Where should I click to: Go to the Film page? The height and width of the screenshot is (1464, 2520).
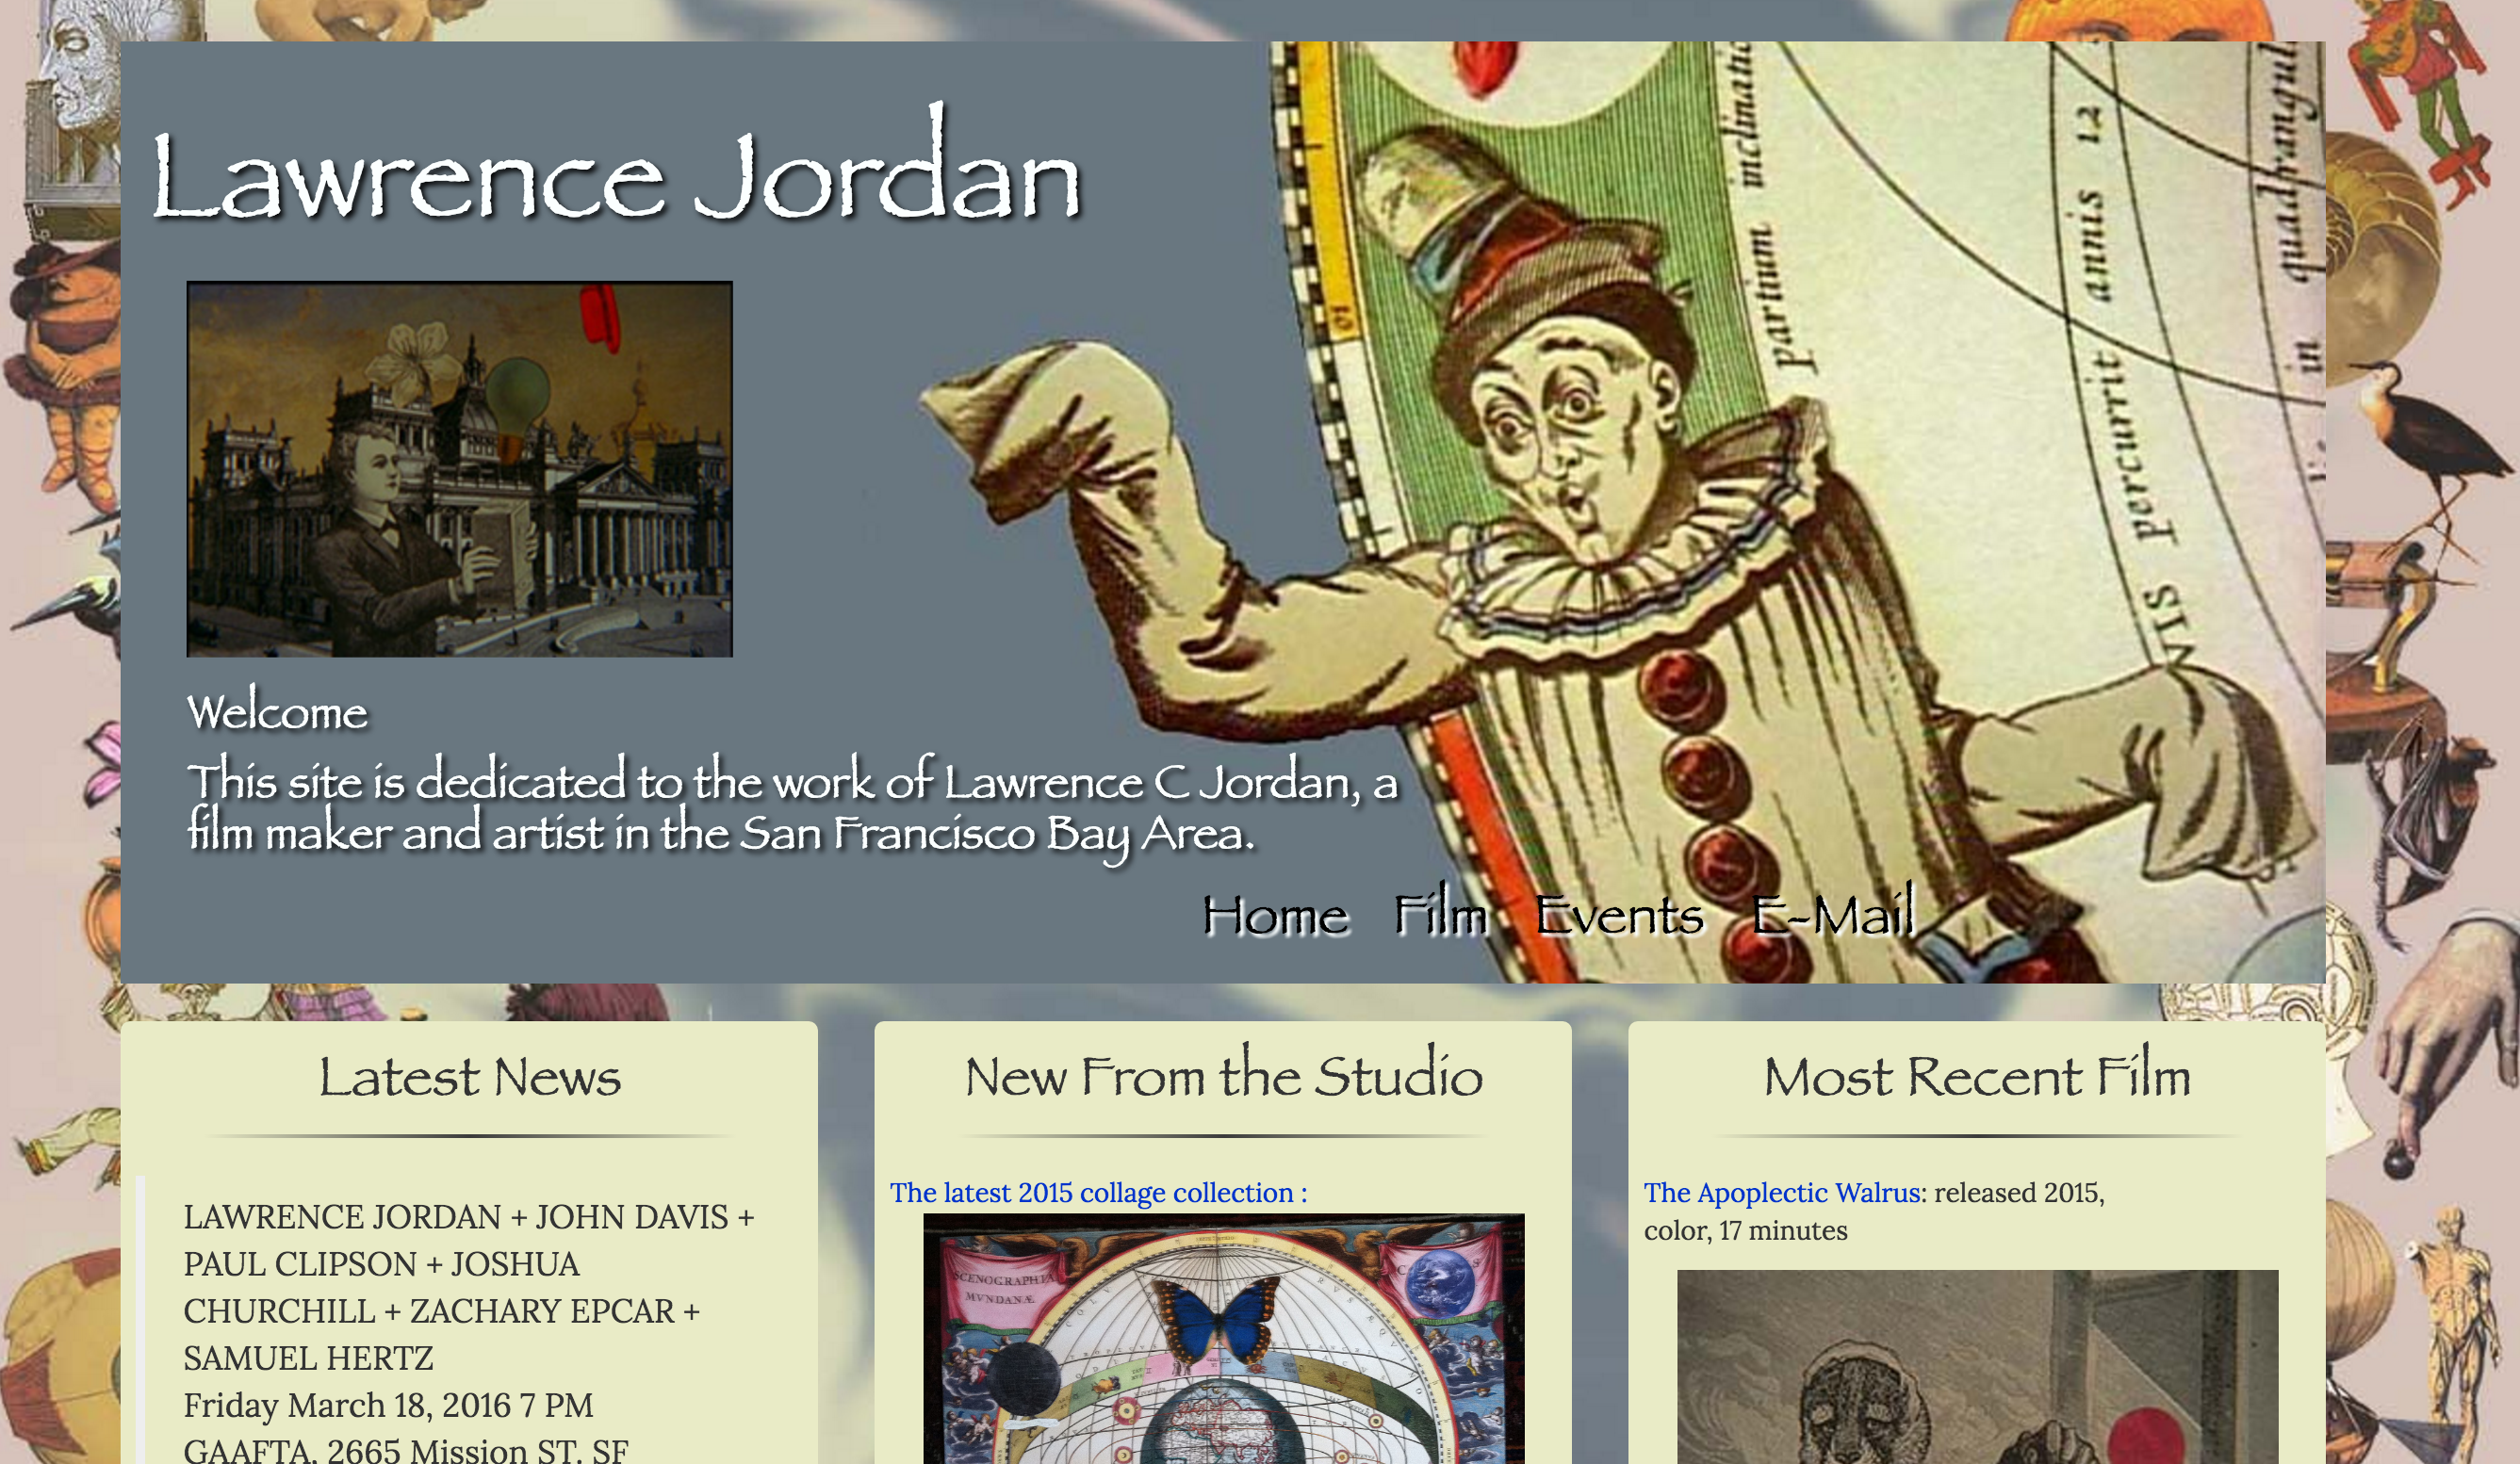(x=1440, y=914)
